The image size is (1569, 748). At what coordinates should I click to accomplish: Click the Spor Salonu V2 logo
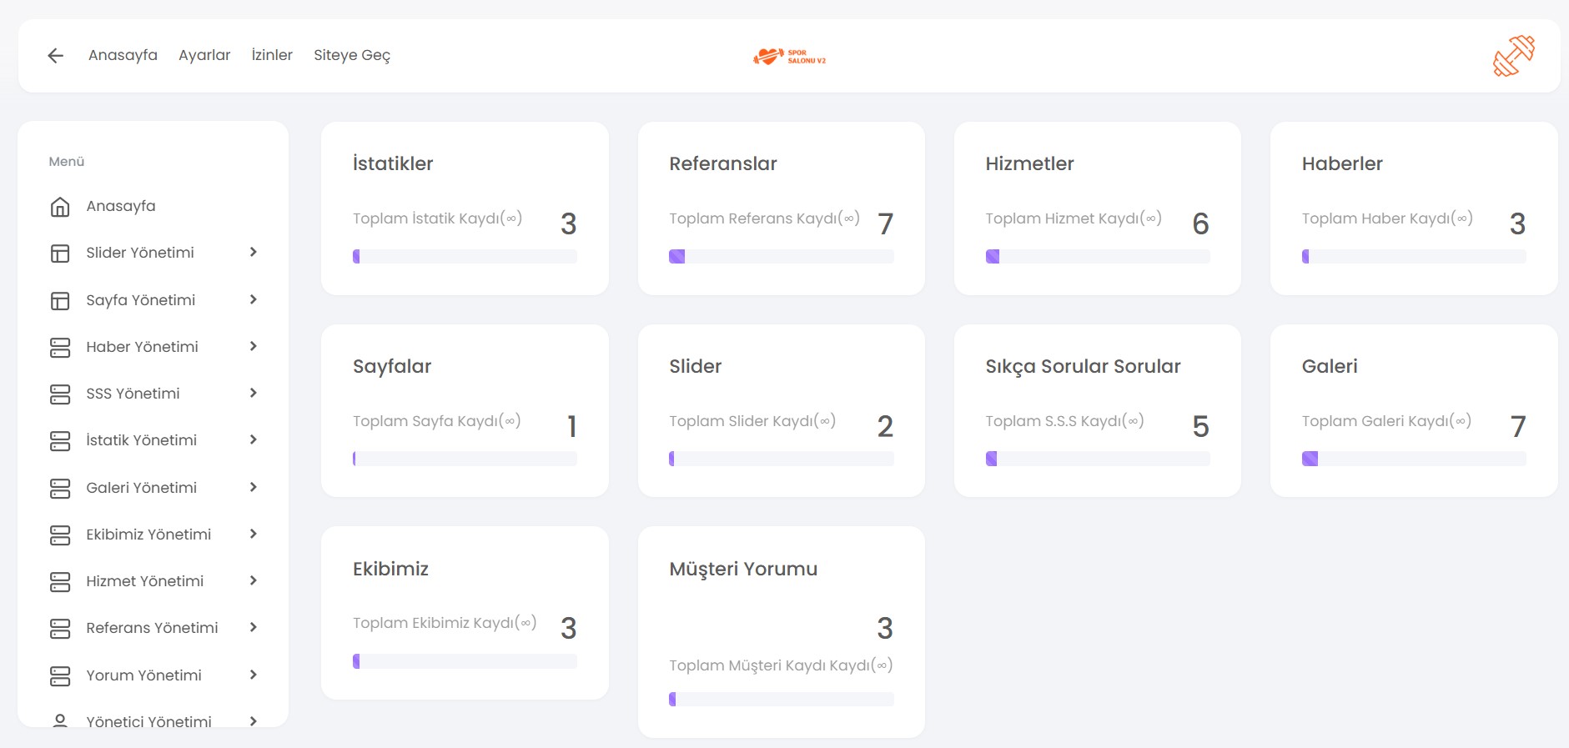789,57
